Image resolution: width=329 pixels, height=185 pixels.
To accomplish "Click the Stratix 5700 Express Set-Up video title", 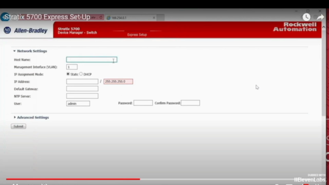I will tap(47, 17).
